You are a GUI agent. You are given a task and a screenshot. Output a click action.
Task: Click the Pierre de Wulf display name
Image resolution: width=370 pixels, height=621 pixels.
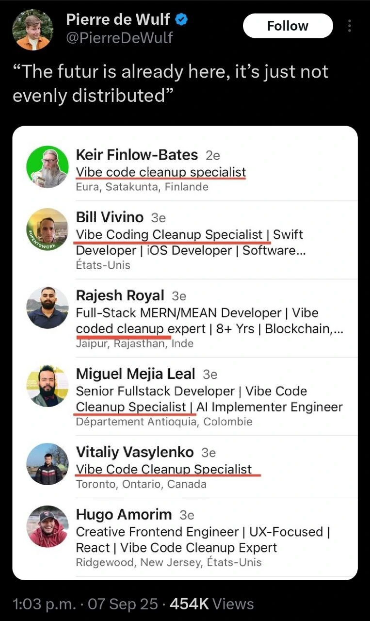coord(118,19)
